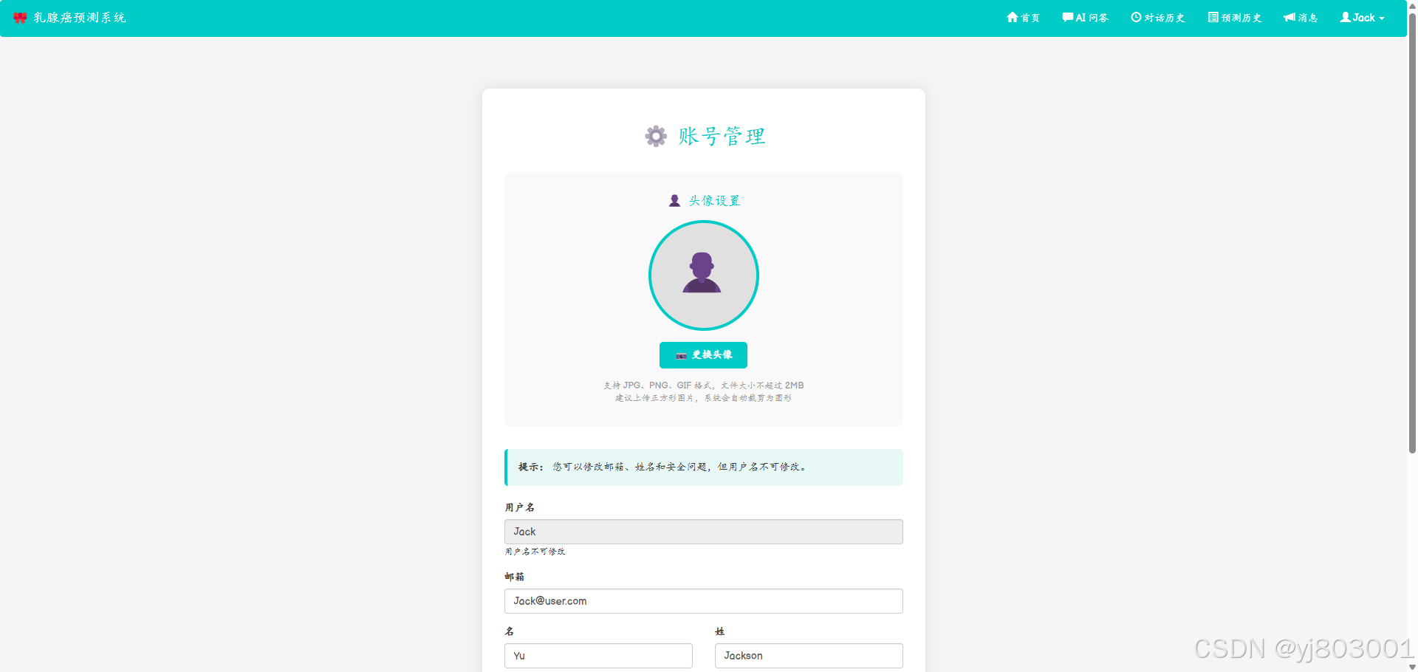This screenshot has width=1418, height=672.
Task: Click the 邮箱 field label
Action: [515, 577]
